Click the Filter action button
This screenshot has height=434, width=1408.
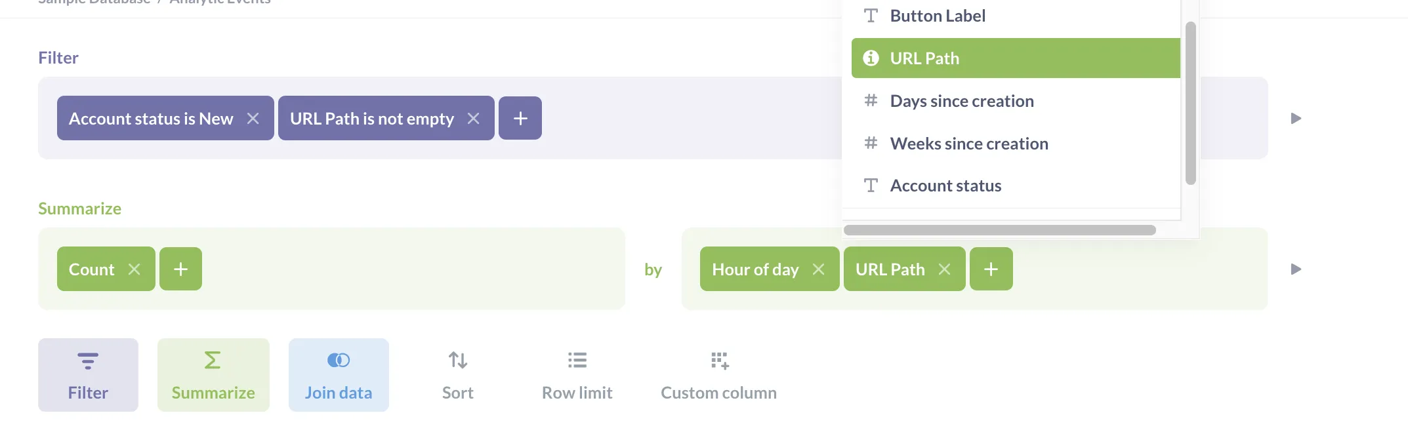pyautogui.click(x=88, y=375)
